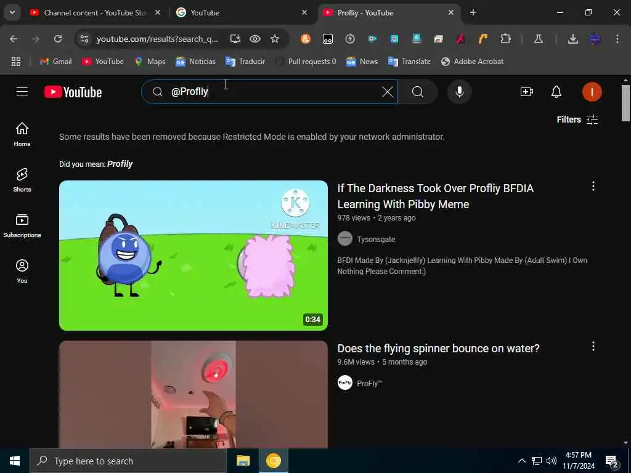Image resolution: width=631 pixels, height=473 pixels.
Task: Play the Pibby Meme video thumbnail
Action: point(193,256)
